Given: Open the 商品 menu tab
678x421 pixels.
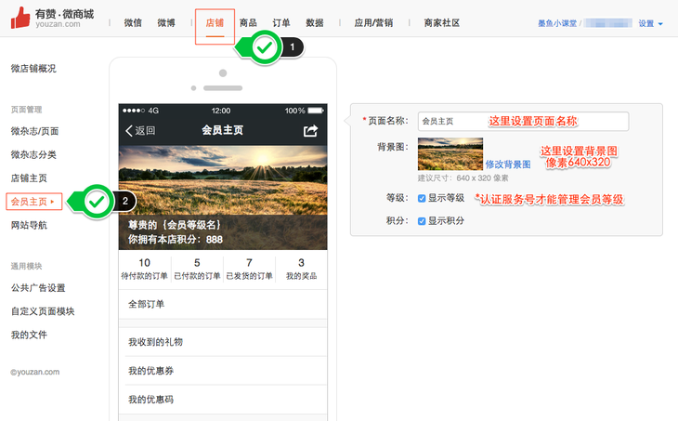Looking at the screenshot, I should coord(248,22).
